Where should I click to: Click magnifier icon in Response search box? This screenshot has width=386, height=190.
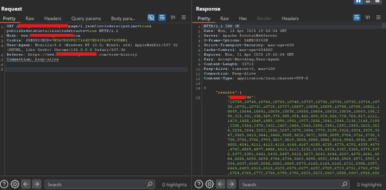pyautogui.click(x=345, y=184)
